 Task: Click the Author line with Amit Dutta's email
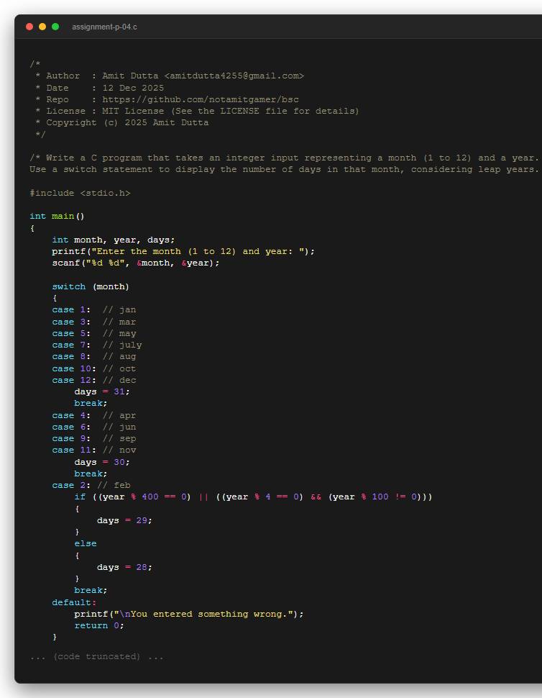point(170,76)
